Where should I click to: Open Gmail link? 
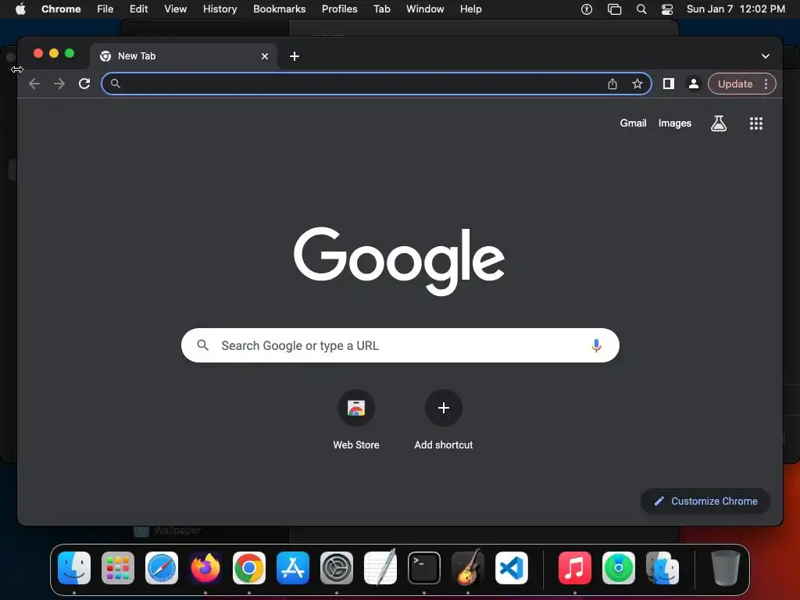pos(633,123)
